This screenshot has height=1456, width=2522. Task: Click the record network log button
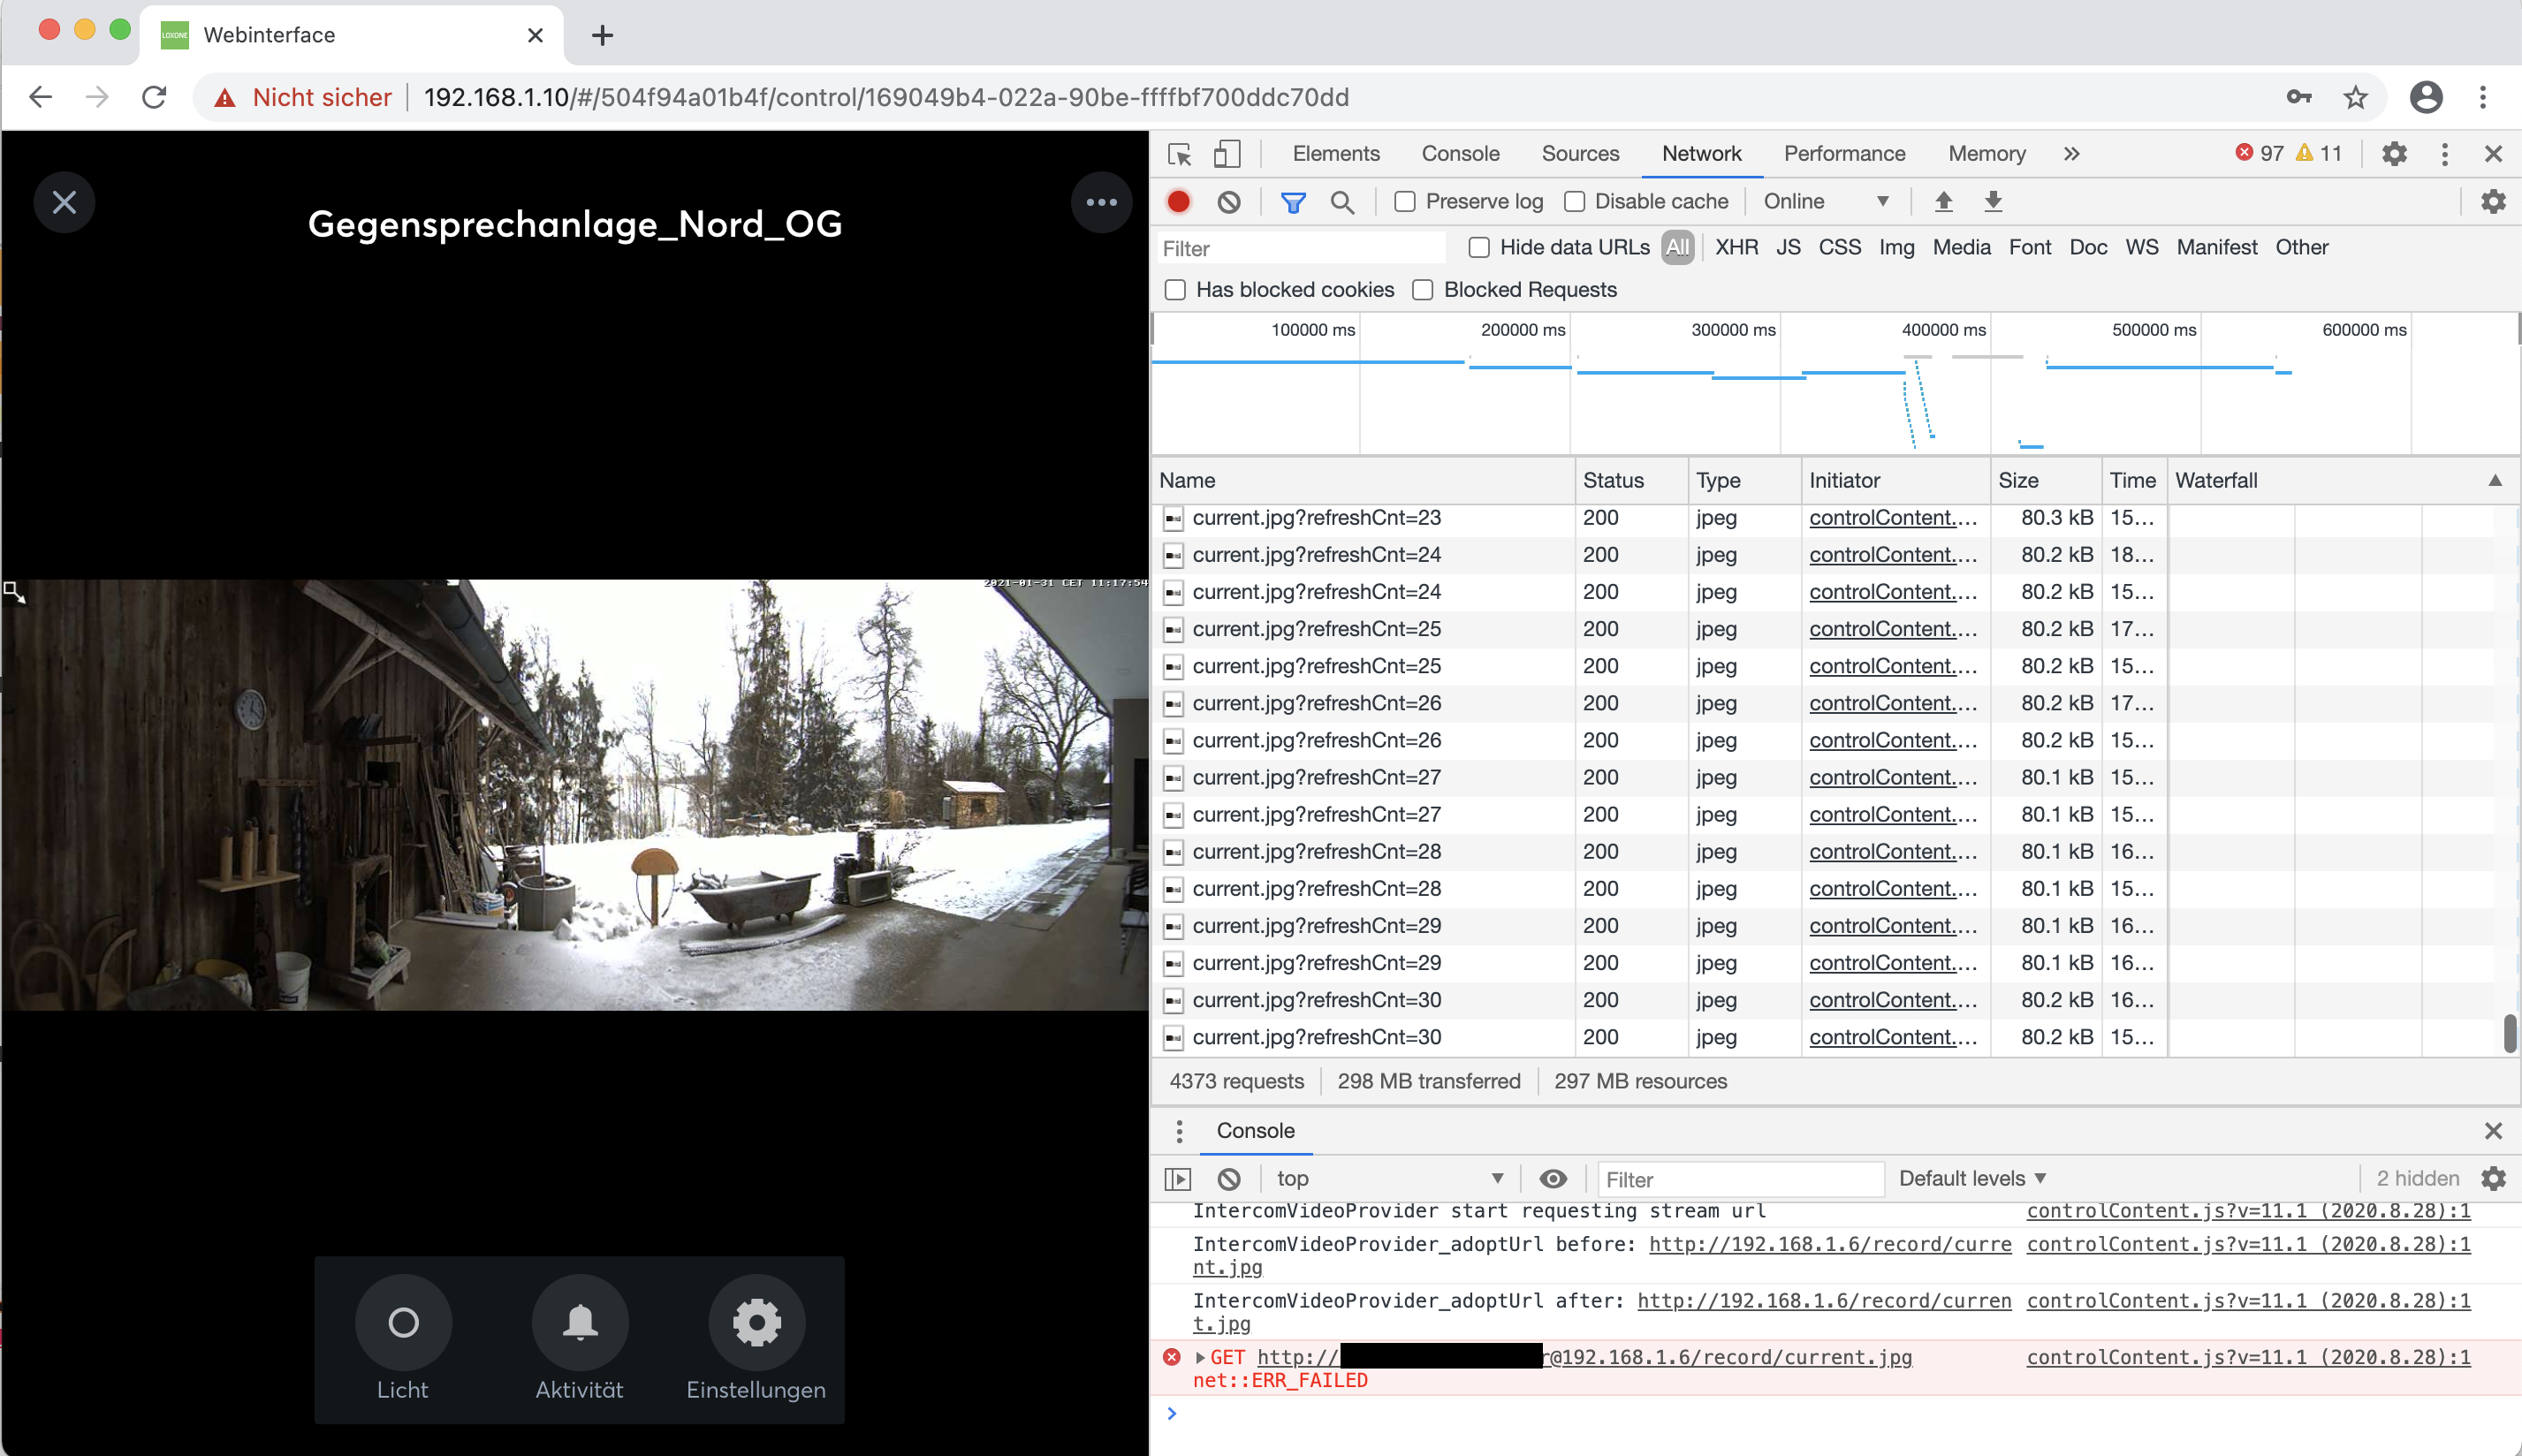click(1178, 201)
